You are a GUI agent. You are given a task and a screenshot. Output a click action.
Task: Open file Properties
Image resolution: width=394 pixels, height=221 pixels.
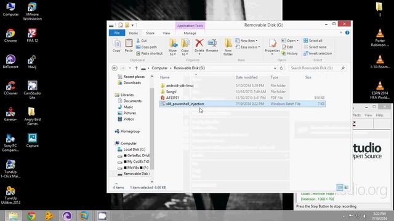point(272,47)
